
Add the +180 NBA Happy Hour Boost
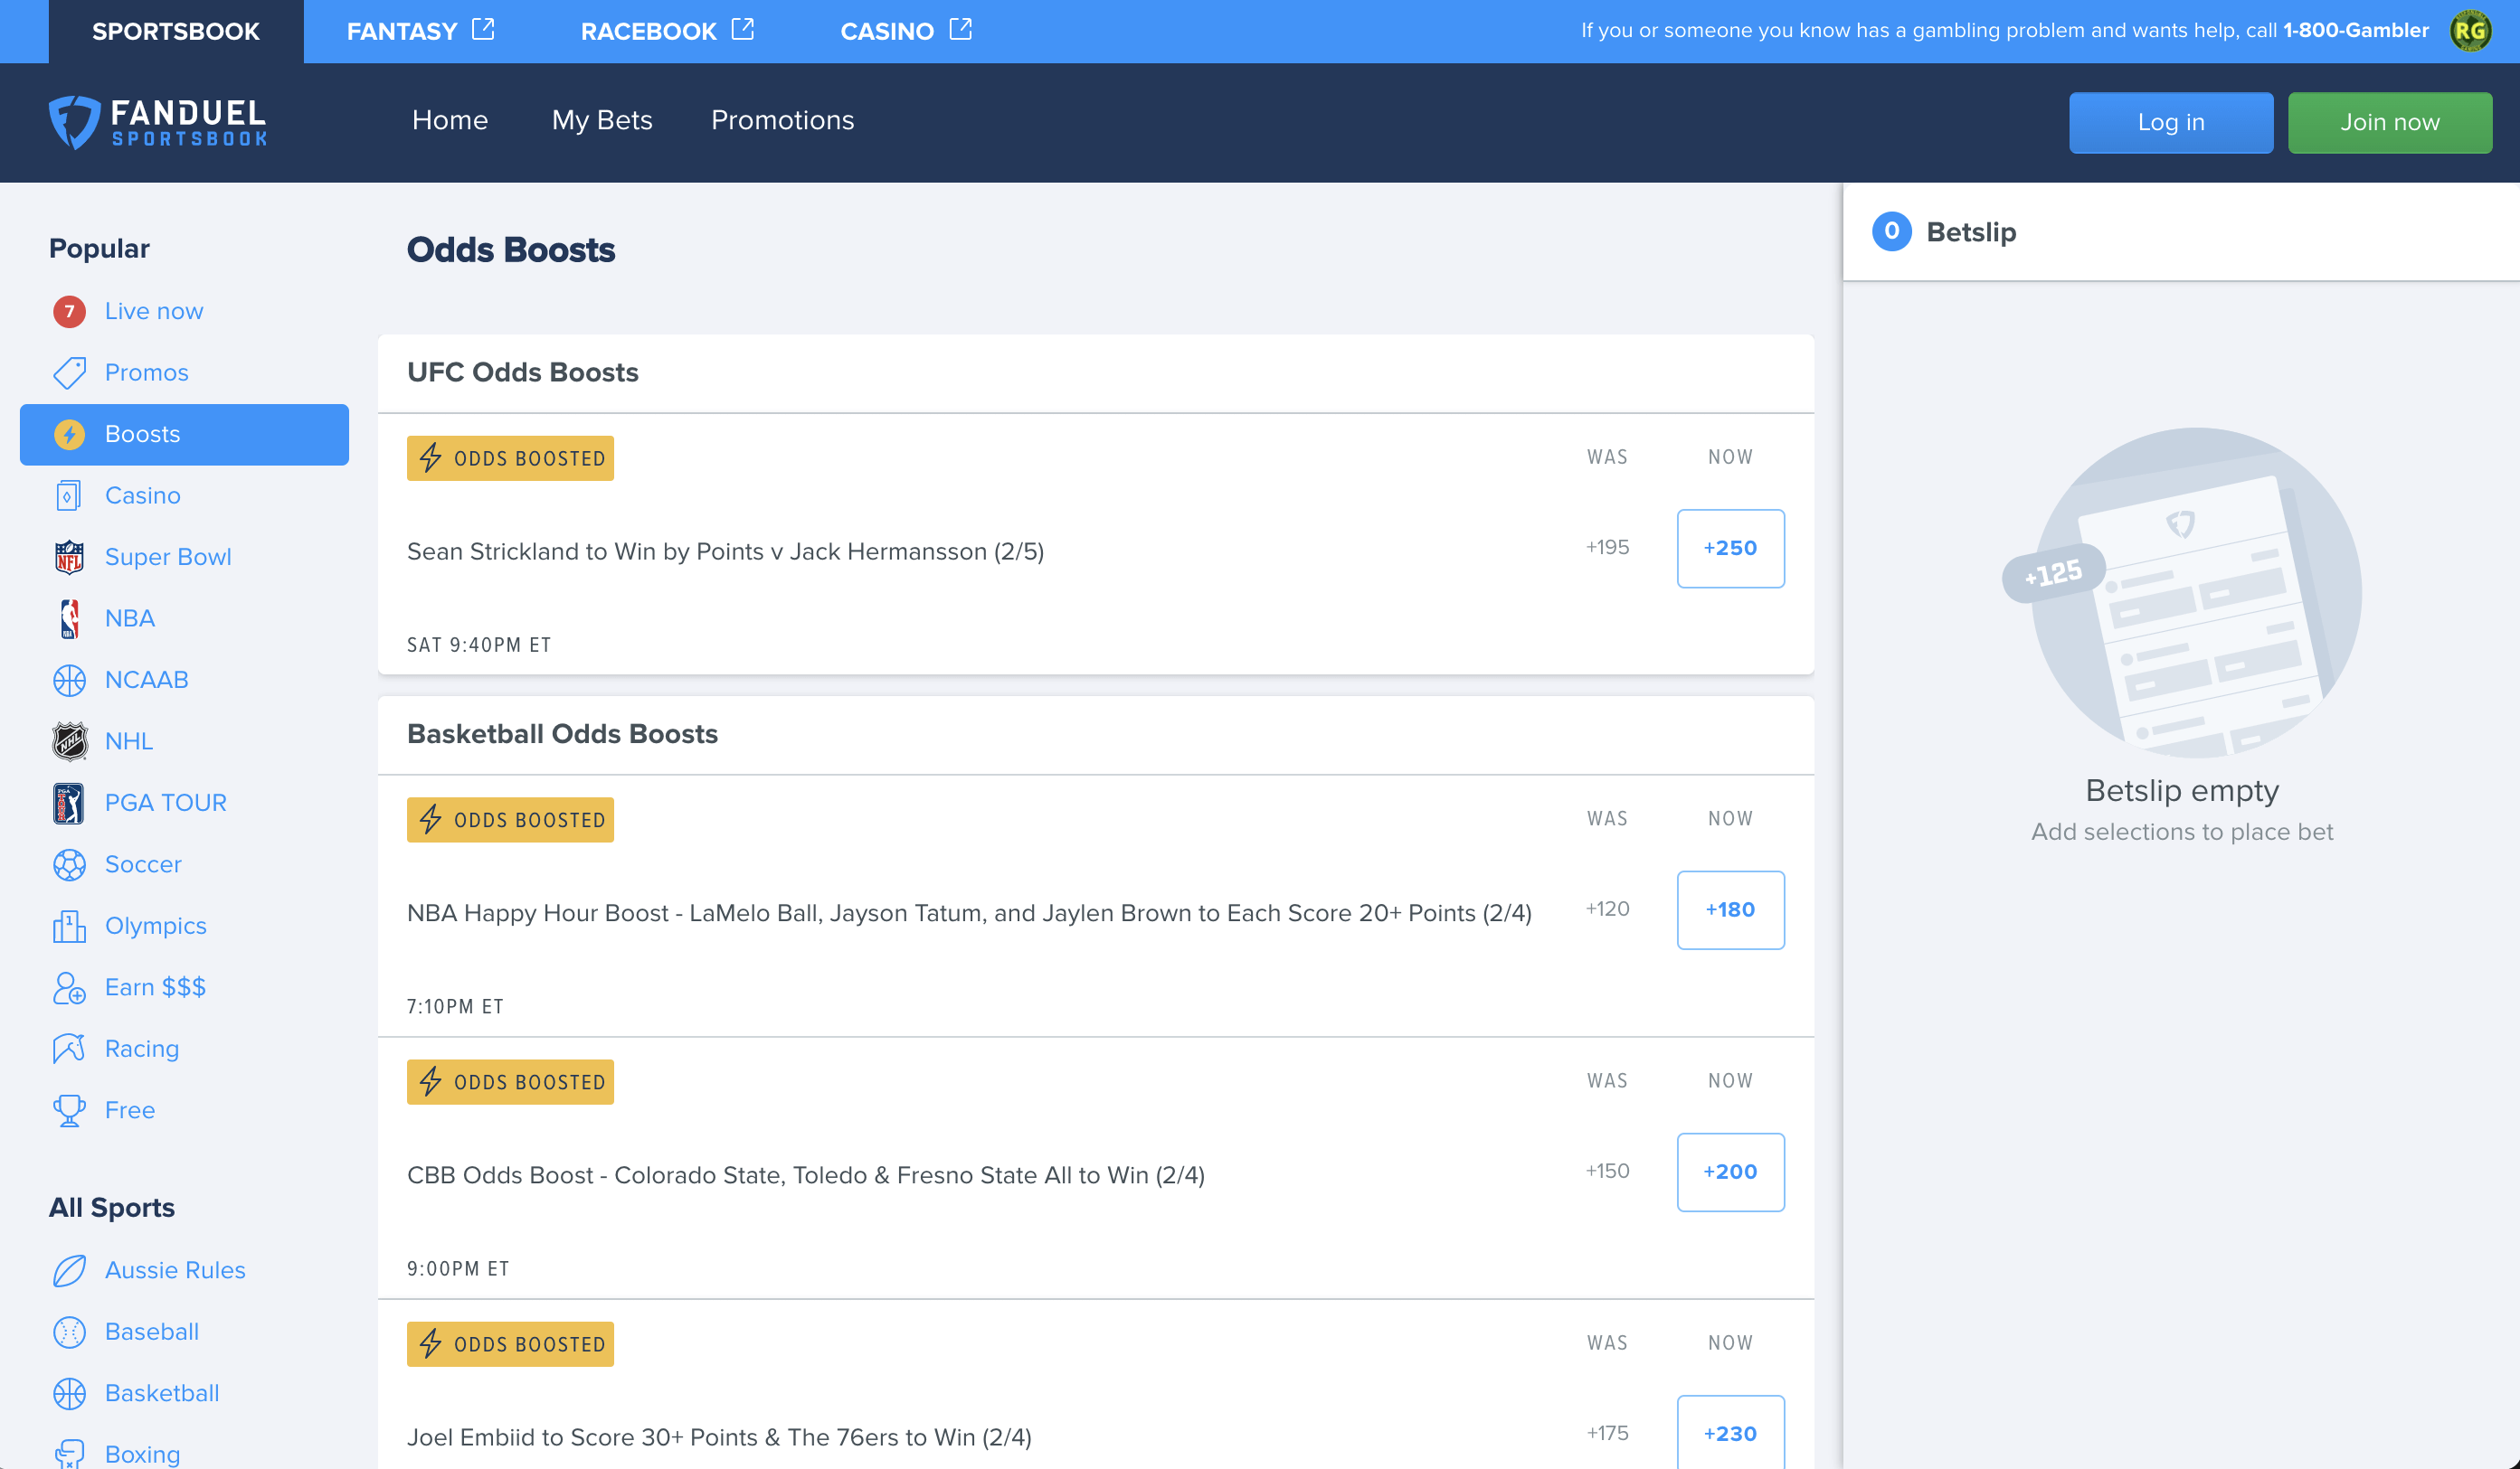click(x=1730, y=909)
